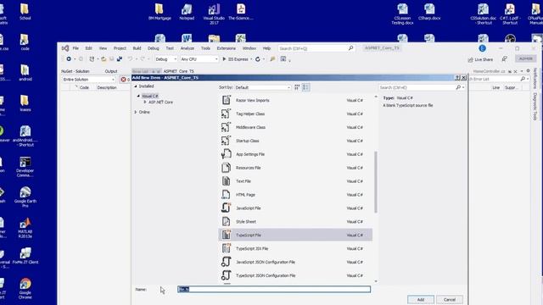This screenshot has height=305, width=543.
Task: Click the Visual Studio Search (Ctrl+Q) box
Action: click(316, 48)
